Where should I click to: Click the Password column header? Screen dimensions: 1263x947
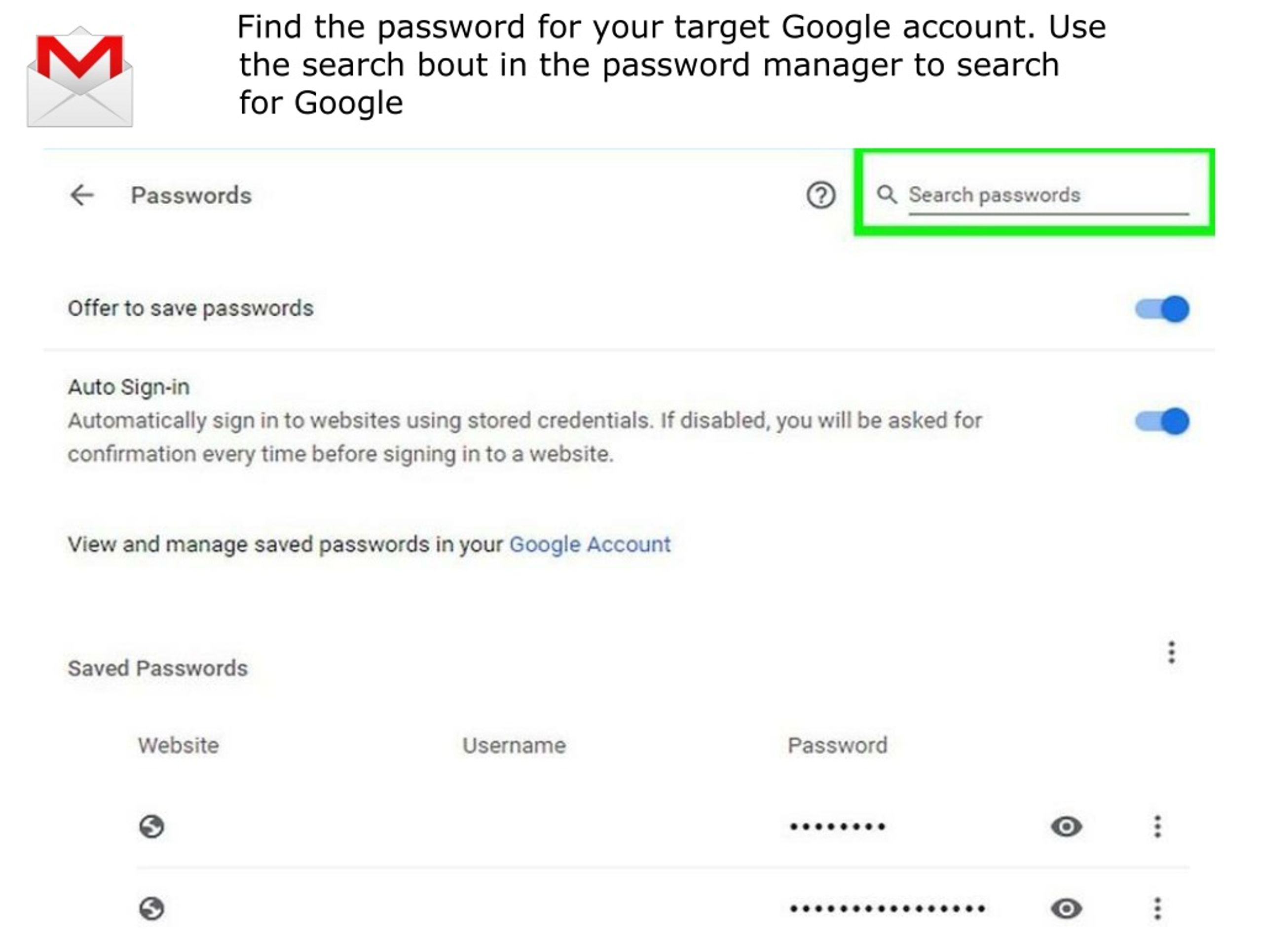pos(838,745)
